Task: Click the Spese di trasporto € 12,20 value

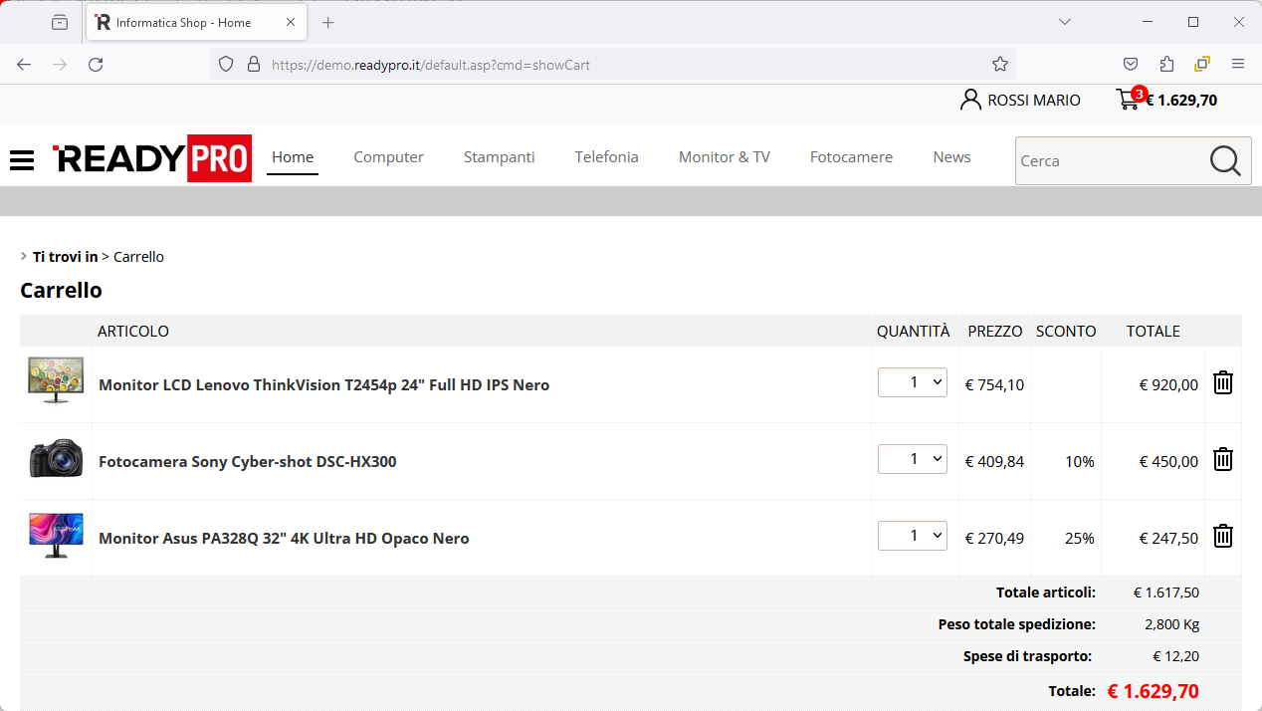Action: (x=1176, y=656)
